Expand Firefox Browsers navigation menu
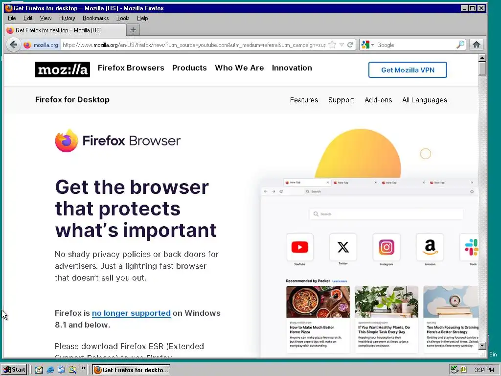Image resolution: width=501 pixels, height=376 pixels. click(x=131, y=68)
